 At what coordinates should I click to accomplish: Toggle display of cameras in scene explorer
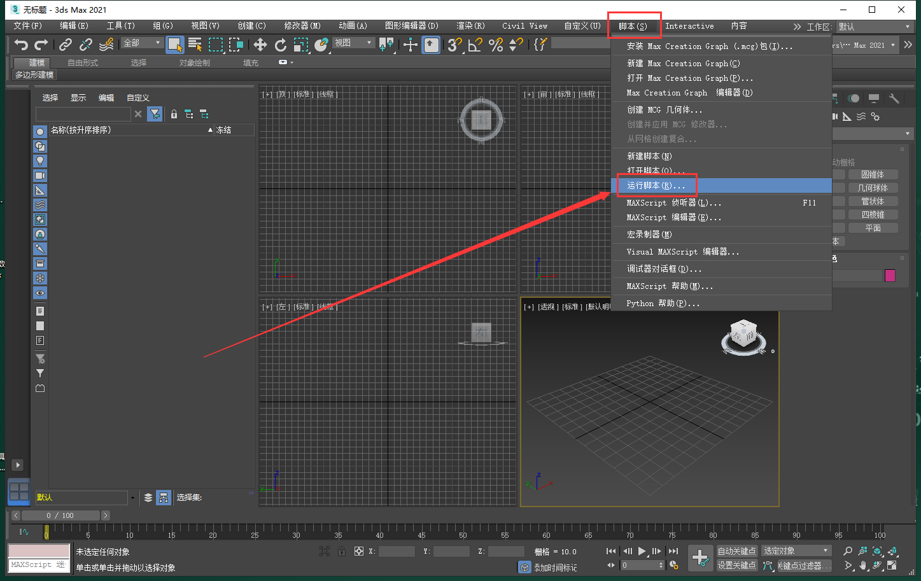[40, 176]
